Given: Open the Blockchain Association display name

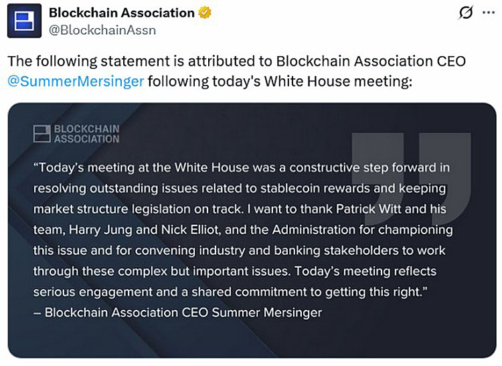Looking at the screenshot, I should pos(122,13).
